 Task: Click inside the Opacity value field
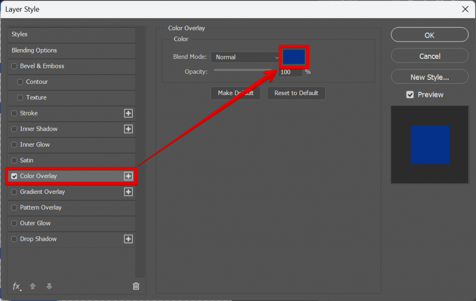[x=290, y=72]
